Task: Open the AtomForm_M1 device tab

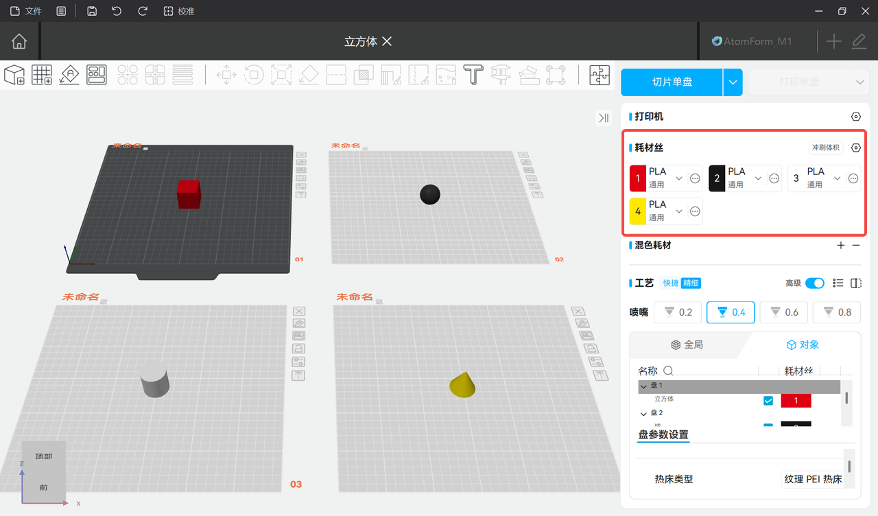Action: pyautogui.click(x=752, y=41)
